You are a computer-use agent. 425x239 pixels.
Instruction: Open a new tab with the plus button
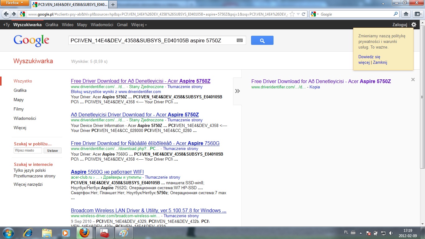[x=113, y=5]
